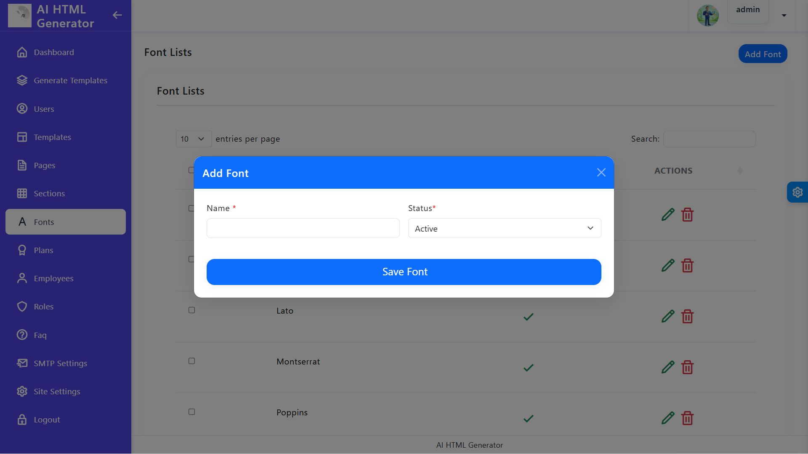Screen dimensions: 808x454
Task: Open the Status dropdown showing Active
Action: 504,228
